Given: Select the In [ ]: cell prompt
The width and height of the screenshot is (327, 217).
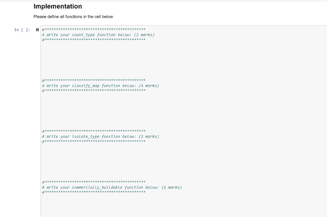Looking at the screenshot, I should pyautogui.click(x=22, y=30).
